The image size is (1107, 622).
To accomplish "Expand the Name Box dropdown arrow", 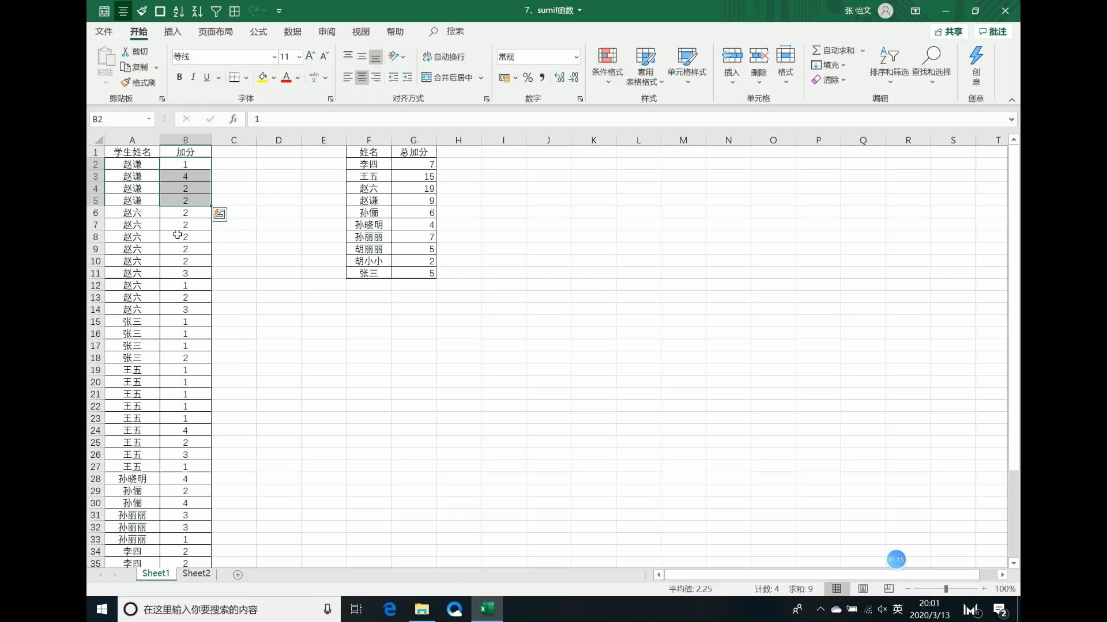I will click(x=149, y=119).
